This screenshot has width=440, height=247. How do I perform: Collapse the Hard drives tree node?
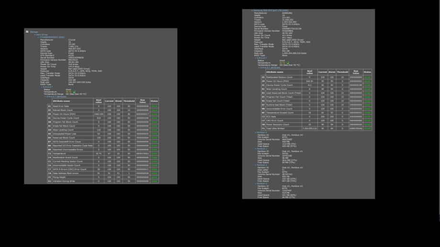tap(35, 35)
